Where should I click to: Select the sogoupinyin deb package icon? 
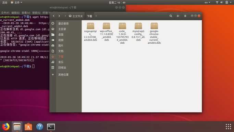90,26
